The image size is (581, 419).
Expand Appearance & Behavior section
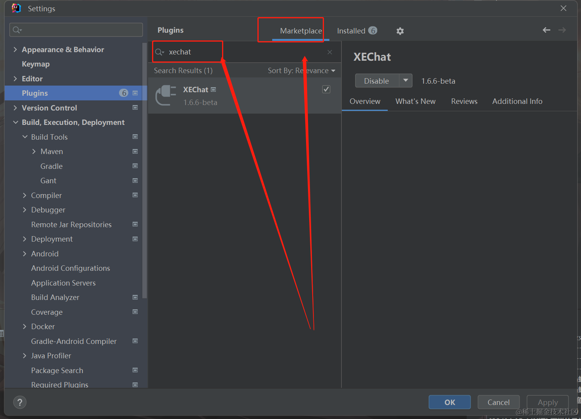click(15, 49)
